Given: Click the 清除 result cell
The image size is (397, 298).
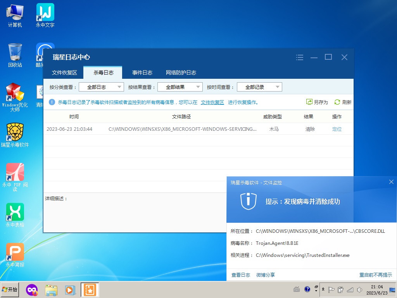Looking at the screenshot, I should (310, 129).
